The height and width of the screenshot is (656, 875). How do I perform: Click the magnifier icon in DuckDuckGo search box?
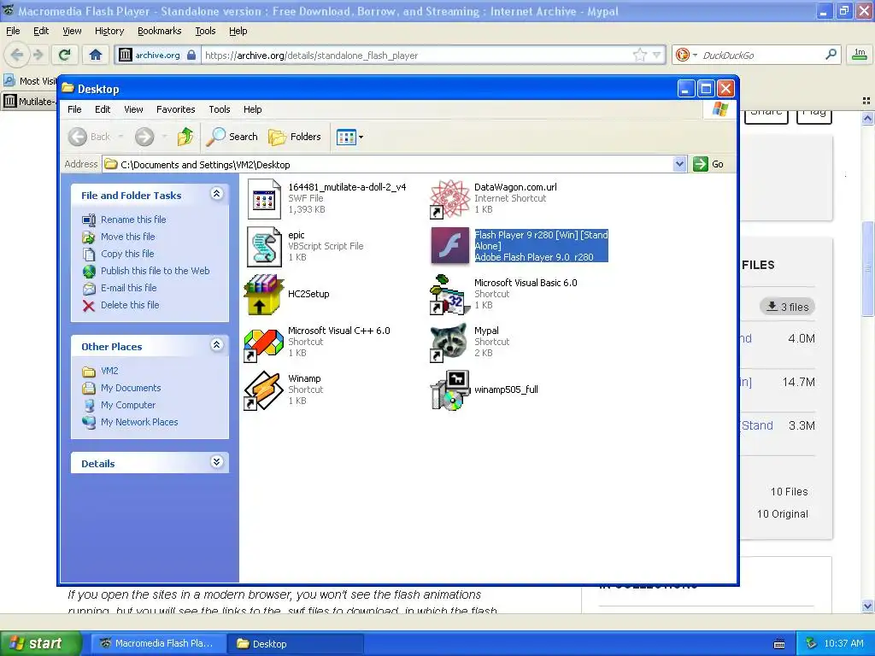(x=831, y=55)
